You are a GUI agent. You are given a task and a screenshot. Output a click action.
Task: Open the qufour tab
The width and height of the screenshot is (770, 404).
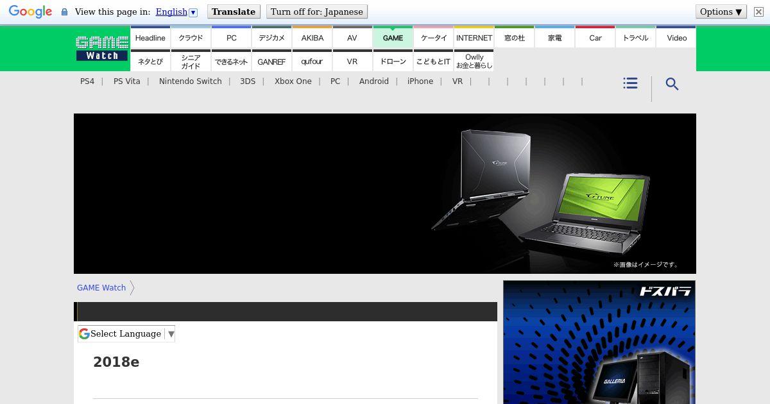pyautogui.click(x=312, y=61)
